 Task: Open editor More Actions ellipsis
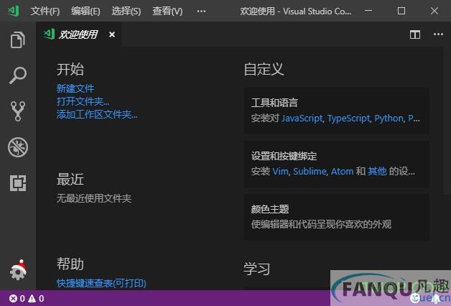pos(438,34)
